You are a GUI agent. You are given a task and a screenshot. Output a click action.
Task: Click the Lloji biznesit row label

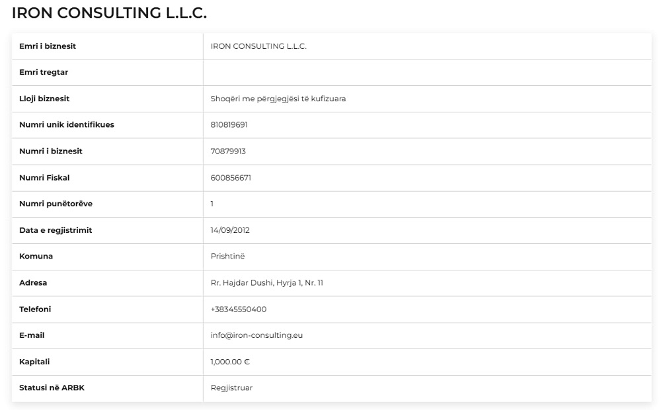pyautogui.click(x=44, y=99)
